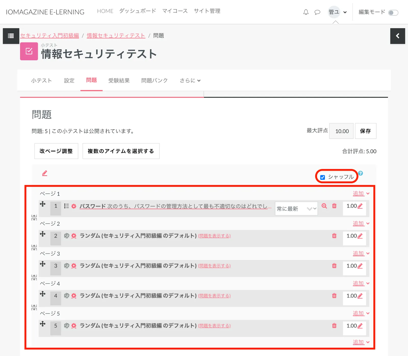This screenshot has height=356, width=408.
Task: Toggle the 編集モード switch
Action: tap(393, 13)
